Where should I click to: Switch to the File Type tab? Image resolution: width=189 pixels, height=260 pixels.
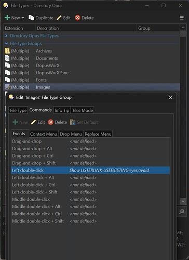(x=18, y=110)
